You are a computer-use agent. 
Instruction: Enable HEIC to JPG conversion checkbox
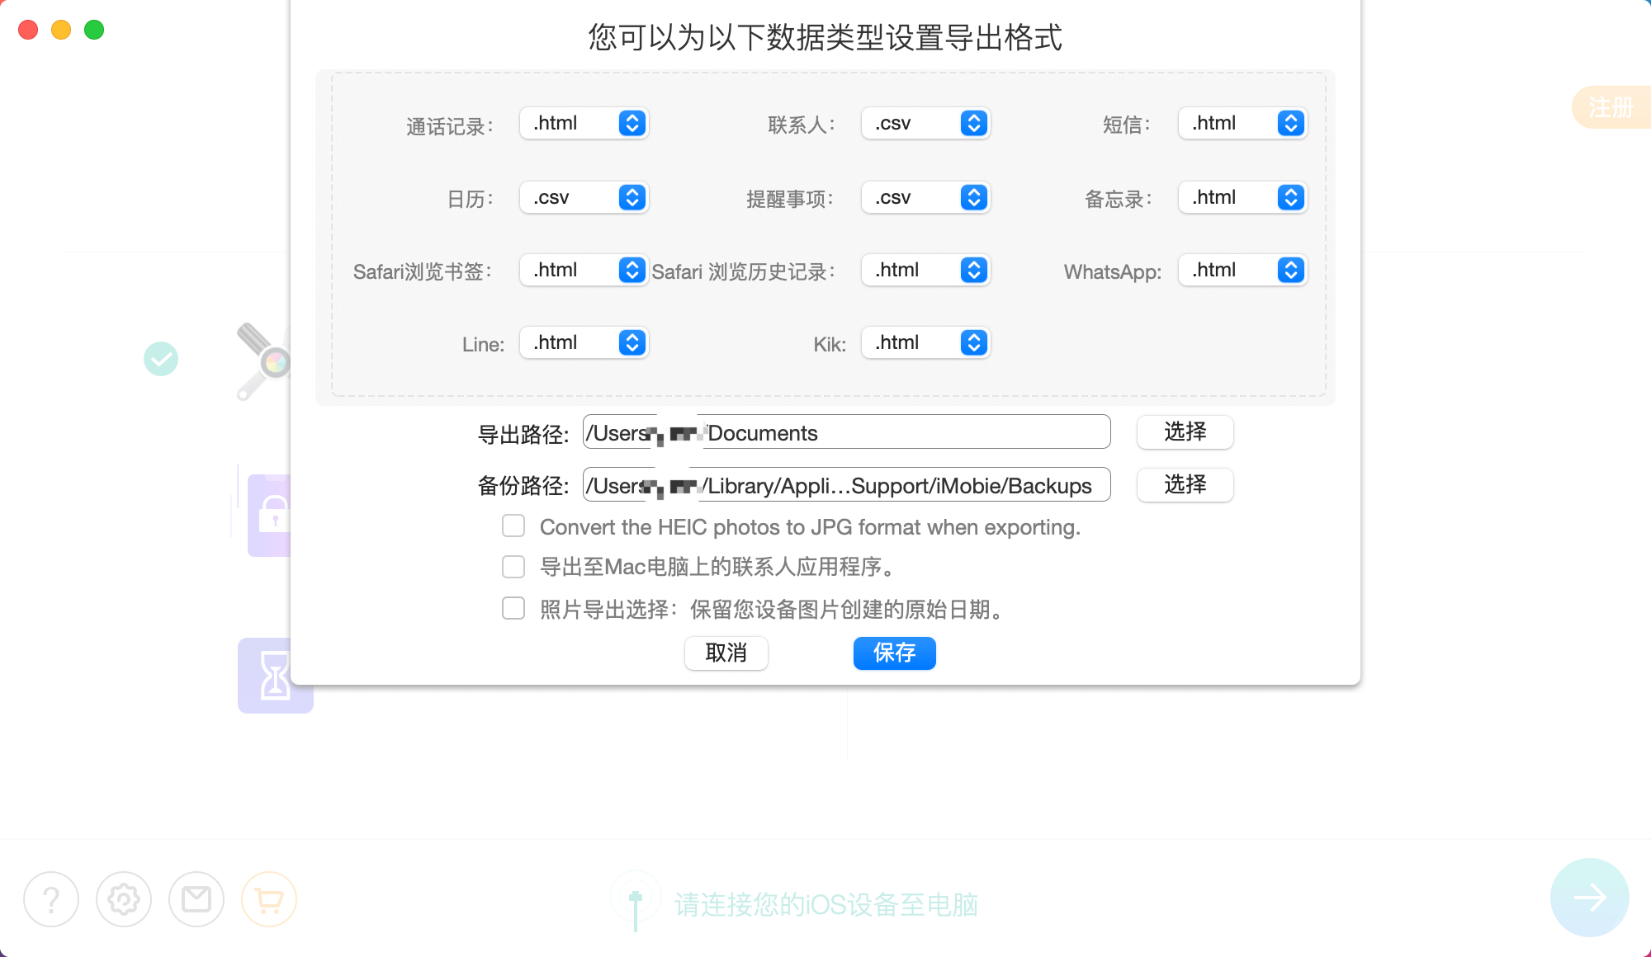513,526
